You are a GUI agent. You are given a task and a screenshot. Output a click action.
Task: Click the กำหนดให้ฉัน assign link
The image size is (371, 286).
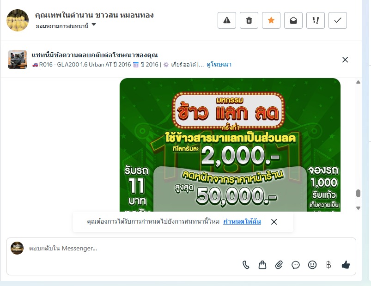[x=242, y=222]
